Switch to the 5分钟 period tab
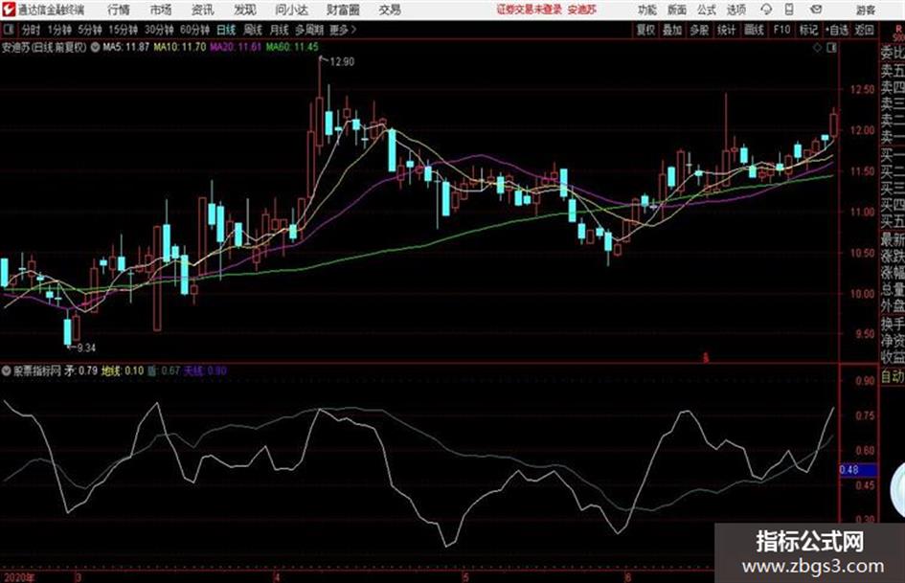The width and height of the screenshot is (905, 583). coord(89,30)
